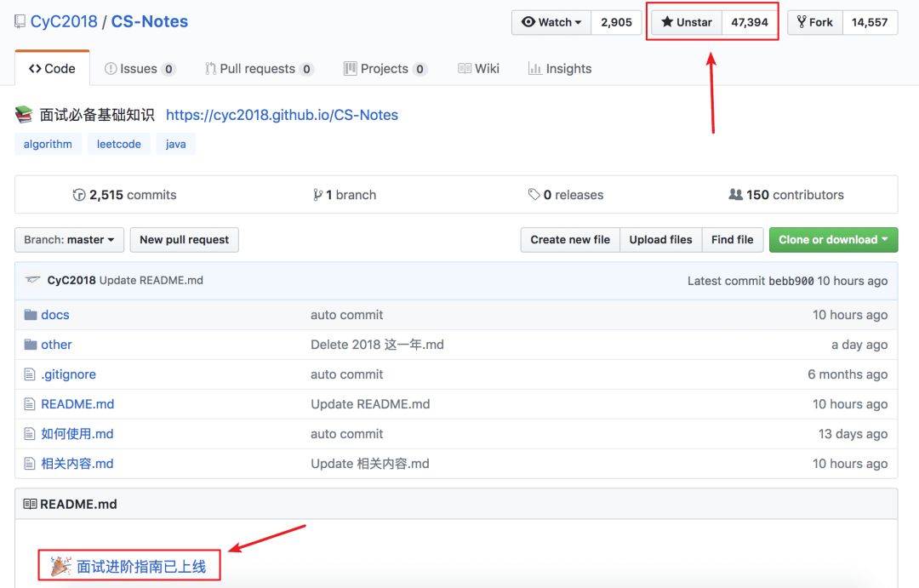The image size is (919, 588).
Task: Click the file icon next to 相关内容.md
Action: pyautogui.click(x=29, y=464)
